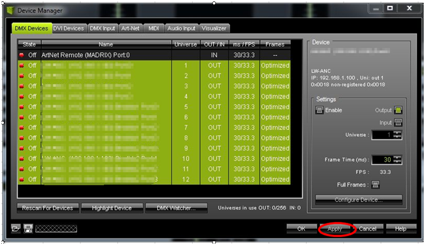Sort by the Universe column header
The height and width of the screenshot is (245, 425).
pos(186,45)
